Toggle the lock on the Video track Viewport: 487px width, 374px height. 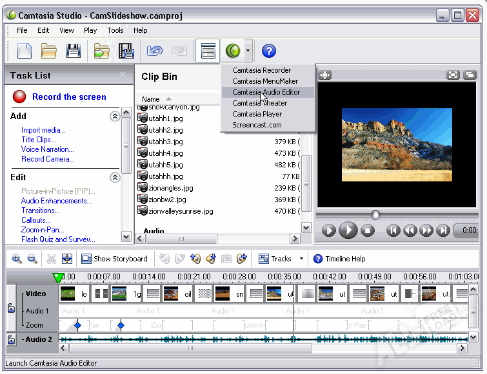coord(11,308)
